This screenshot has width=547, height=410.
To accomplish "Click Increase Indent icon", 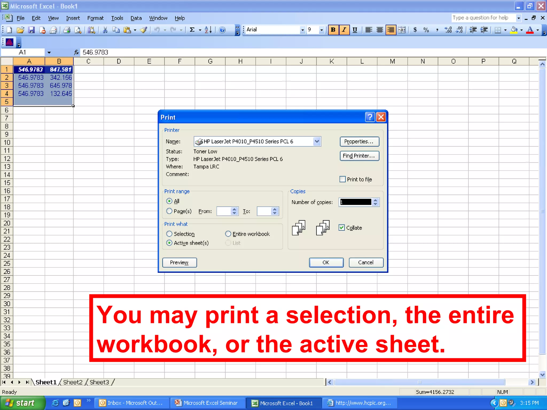I will pyautogui.click(x=484, y=30).
